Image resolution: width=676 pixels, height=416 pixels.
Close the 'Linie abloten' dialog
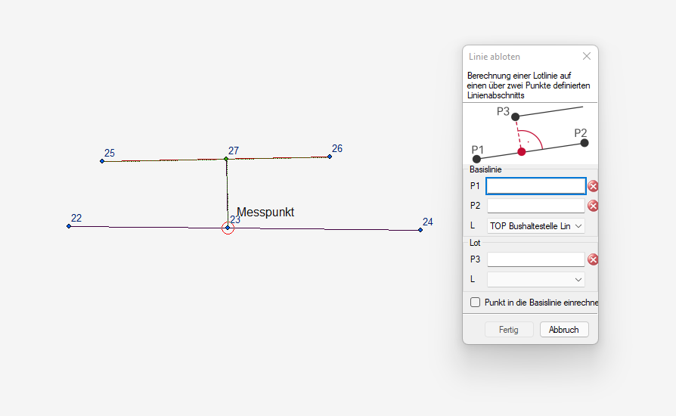tap(586, 57)
